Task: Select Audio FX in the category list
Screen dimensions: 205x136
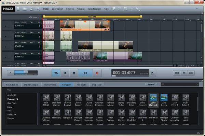Action: [12, 95]
